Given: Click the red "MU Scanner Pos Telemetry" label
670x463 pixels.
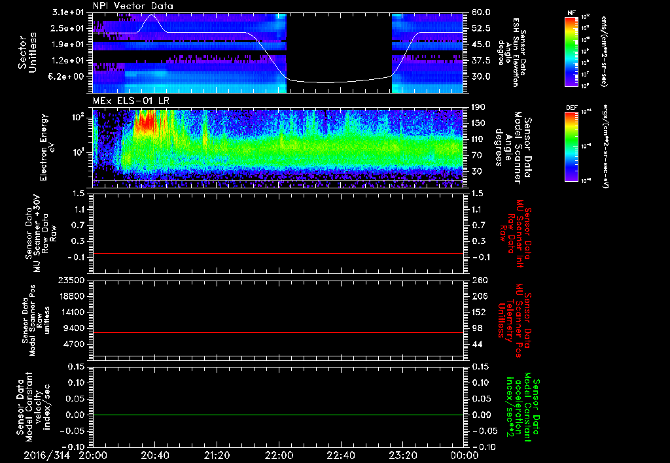Looking at the screenshot, I should coord(516,320).
